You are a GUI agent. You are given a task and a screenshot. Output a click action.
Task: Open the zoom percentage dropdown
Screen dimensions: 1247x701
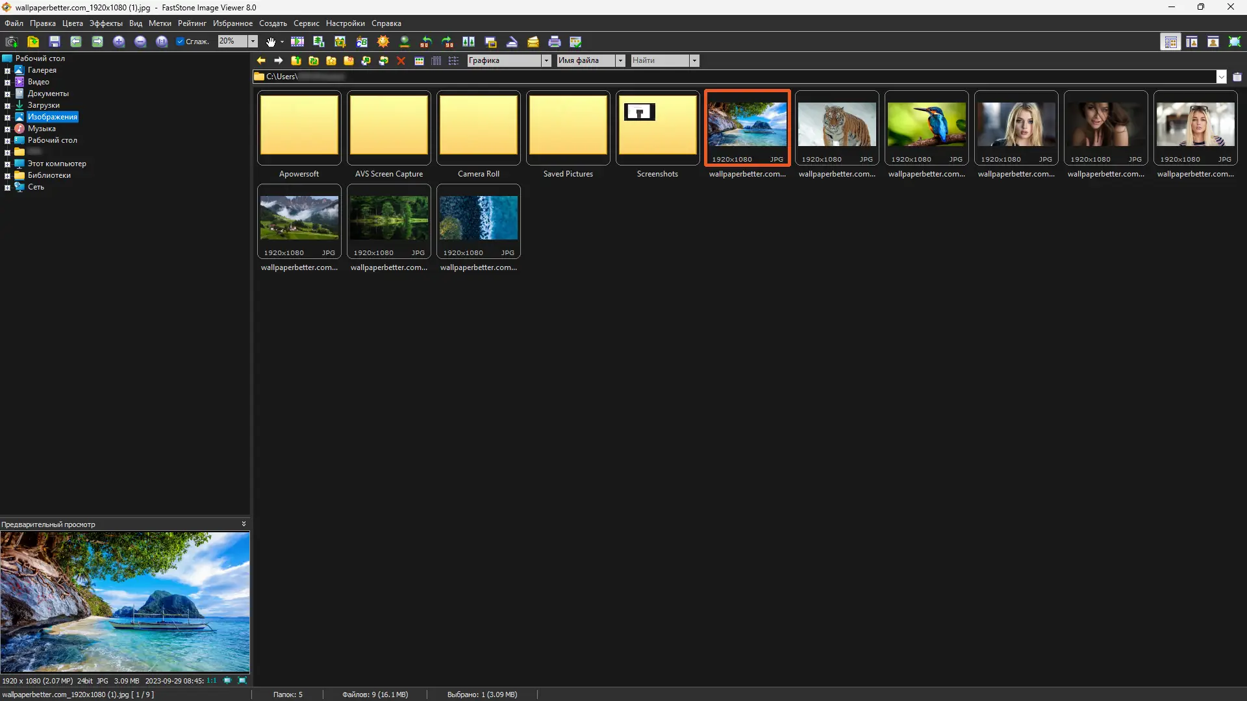253,42
